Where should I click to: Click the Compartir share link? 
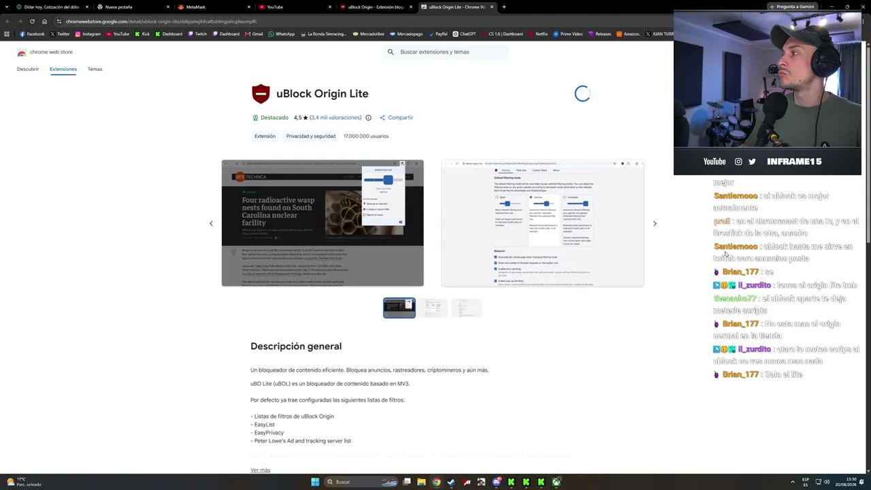(396, 118)
